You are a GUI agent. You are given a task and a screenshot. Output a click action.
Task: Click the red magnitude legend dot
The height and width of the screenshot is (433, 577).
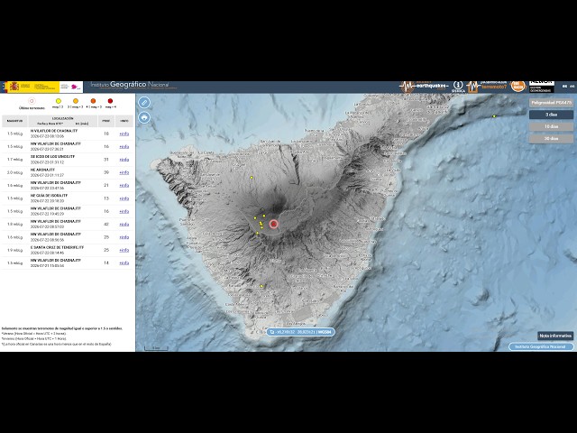tap(110, 101)
